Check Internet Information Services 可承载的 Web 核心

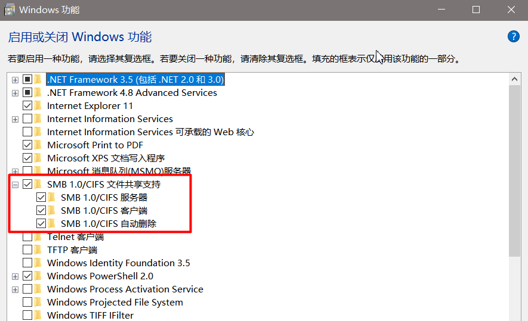click(27, 132)
